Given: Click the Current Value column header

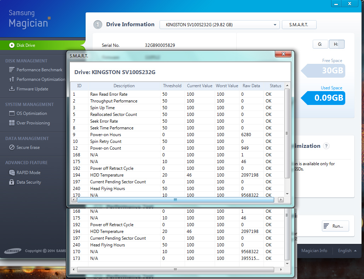Looking at the screenshot, I should [200, 86].
